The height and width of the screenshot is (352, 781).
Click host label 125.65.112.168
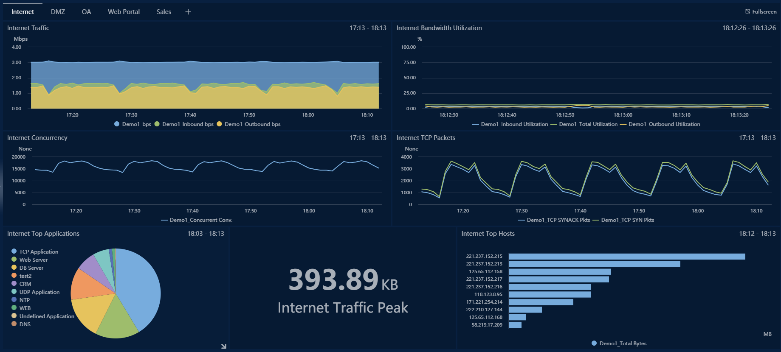tap(485, 317)
